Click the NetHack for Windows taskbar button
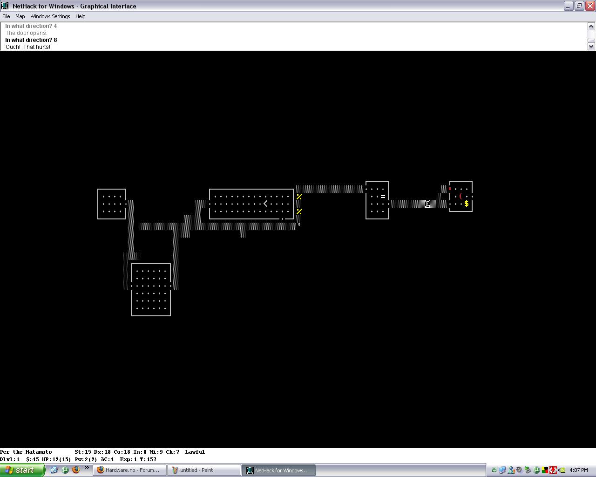Viewport: 596px width, 477px height. click(x=278, y=470)
